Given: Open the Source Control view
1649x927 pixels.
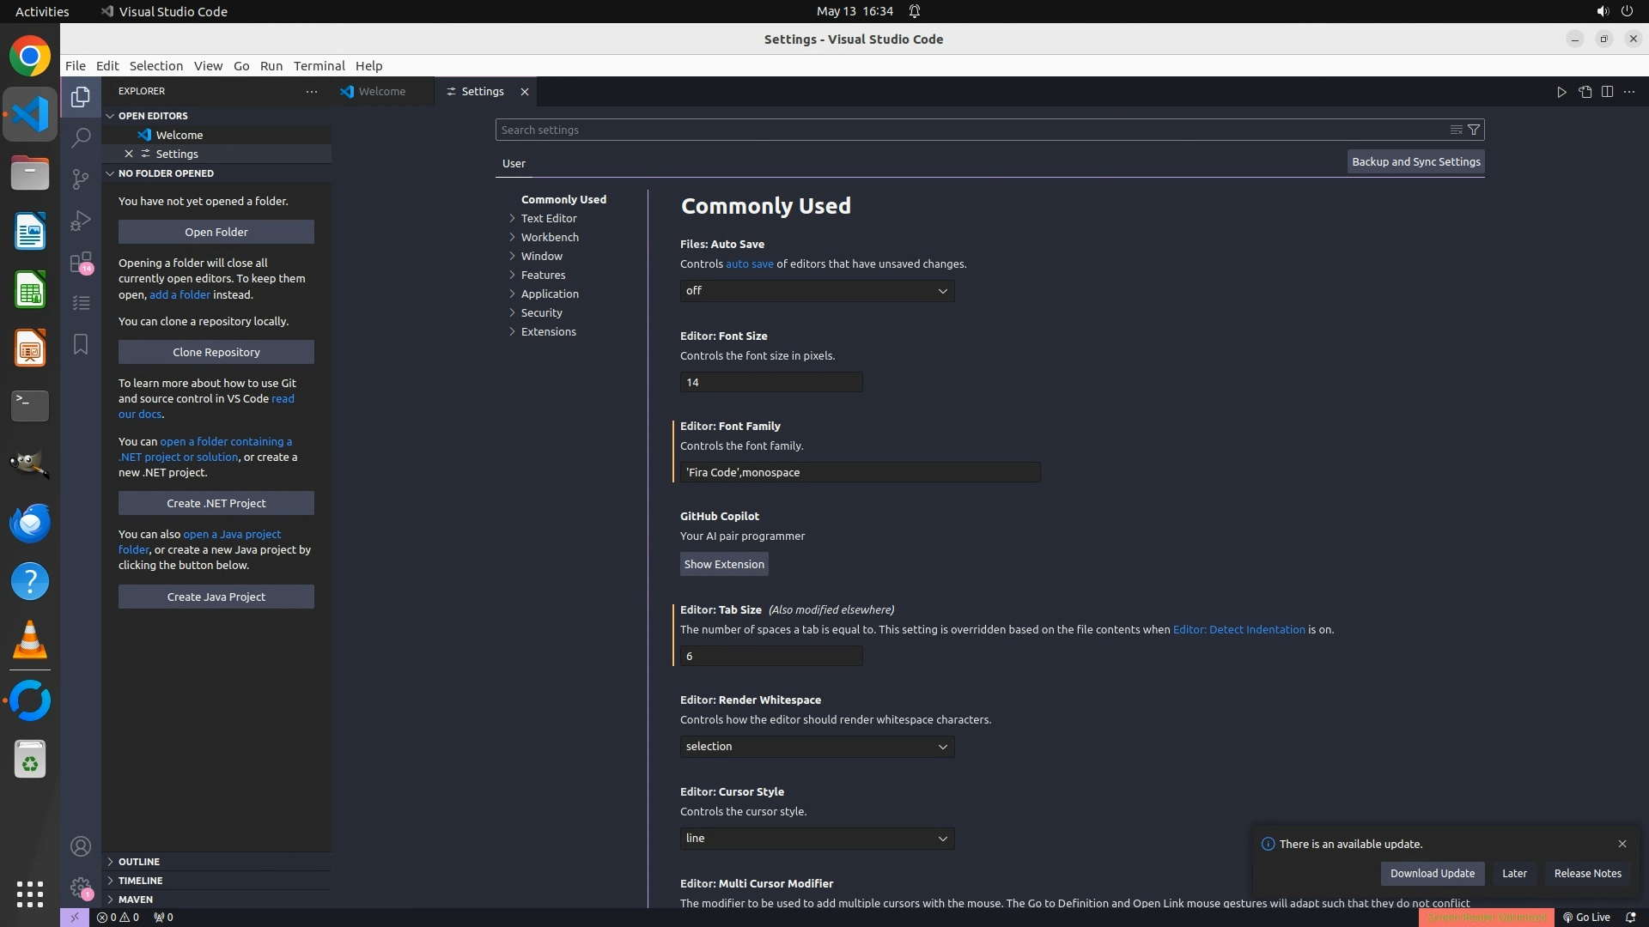Looking at the screenshot, I should [x=81, y=179].
